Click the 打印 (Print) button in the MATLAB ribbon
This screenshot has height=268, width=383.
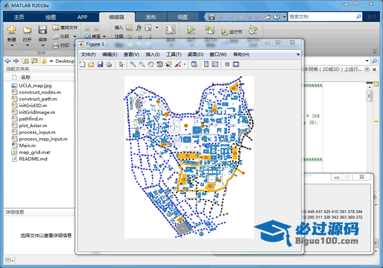tap(61, 45)
